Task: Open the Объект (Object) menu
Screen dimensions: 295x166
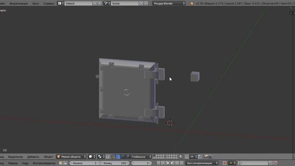Action: pyautogui.click(x=48, y=157)
